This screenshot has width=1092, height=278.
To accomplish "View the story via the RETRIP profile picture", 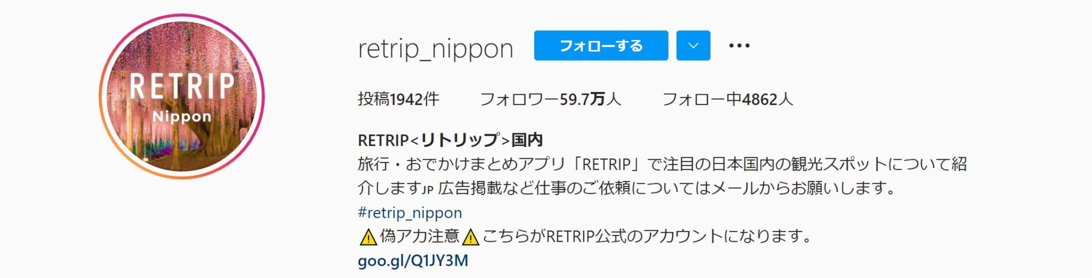I will (x=182, y=96).
